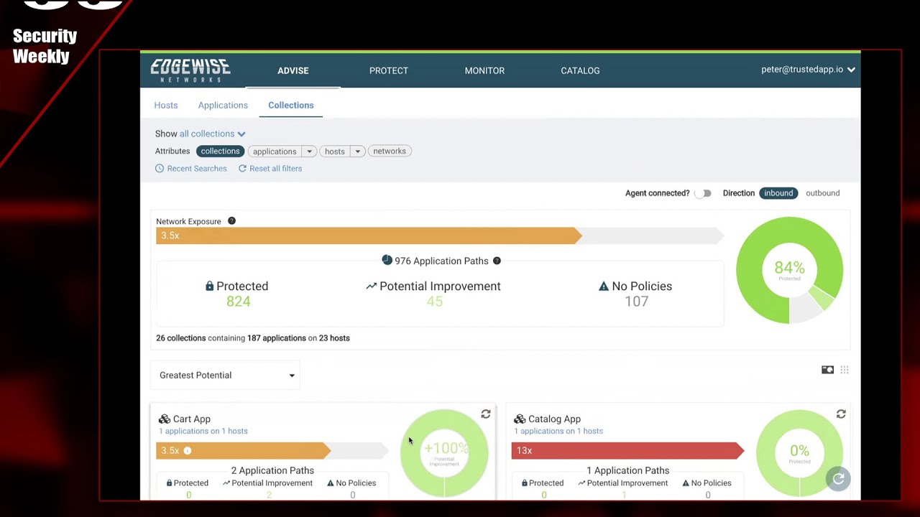
Task: Click the Potential Improvement count 45
Action: 435,302
